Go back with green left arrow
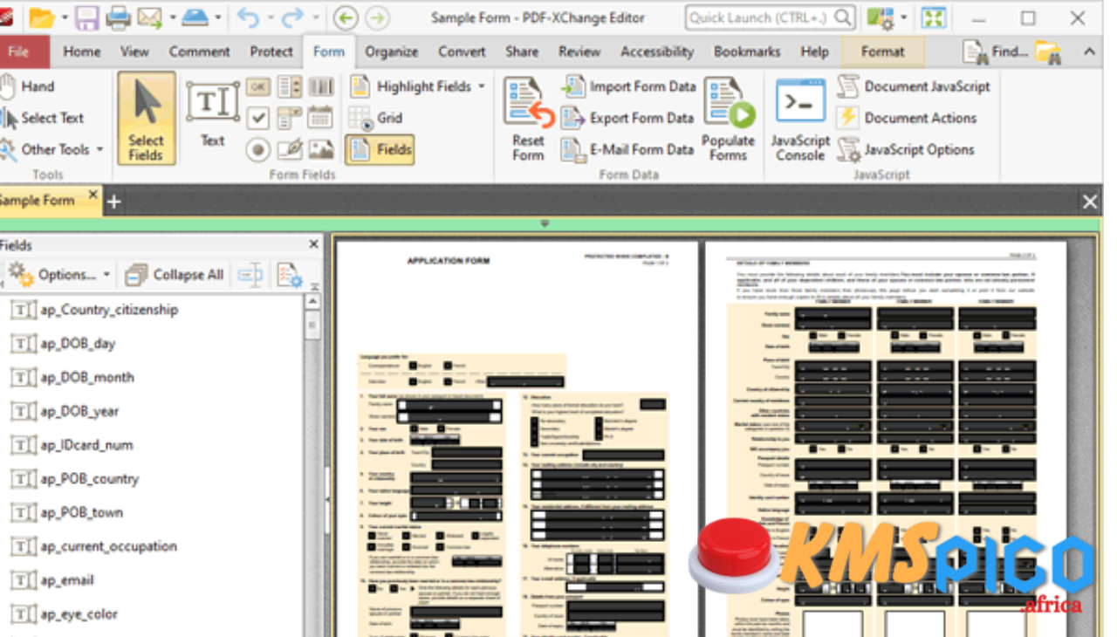This screenshot has width=1117, height=637. [346, 17]
